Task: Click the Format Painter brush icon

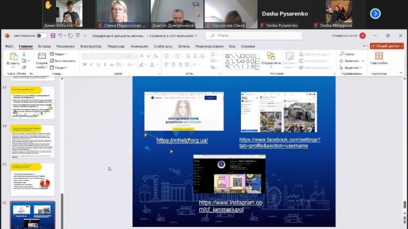Action: 24,67
